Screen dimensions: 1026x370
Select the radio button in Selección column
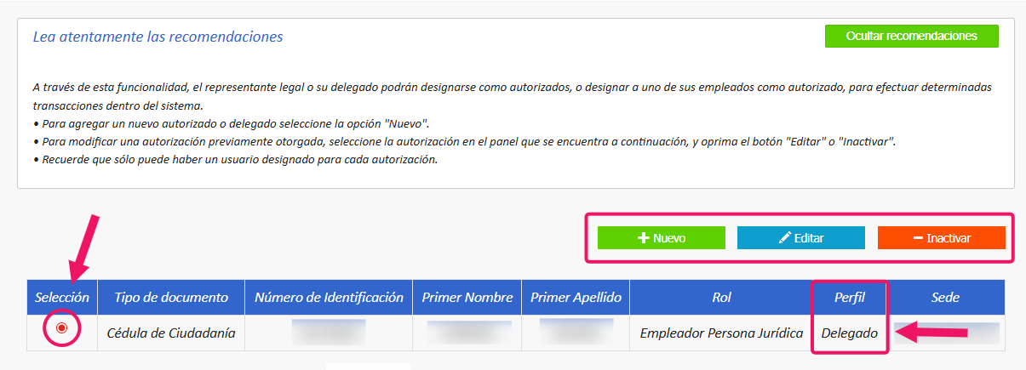pyautogui.click(x=61, y=327)
